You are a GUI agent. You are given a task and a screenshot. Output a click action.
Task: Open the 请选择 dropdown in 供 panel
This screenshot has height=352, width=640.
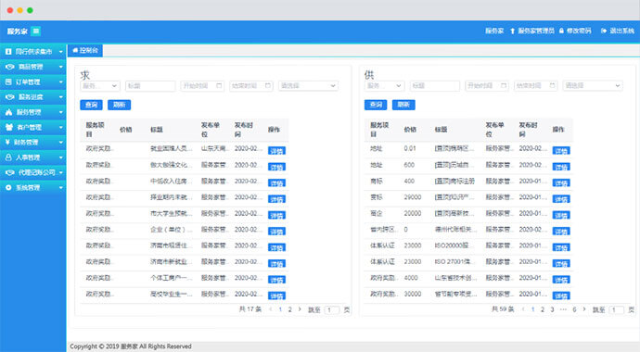click(x=593, y=86)
